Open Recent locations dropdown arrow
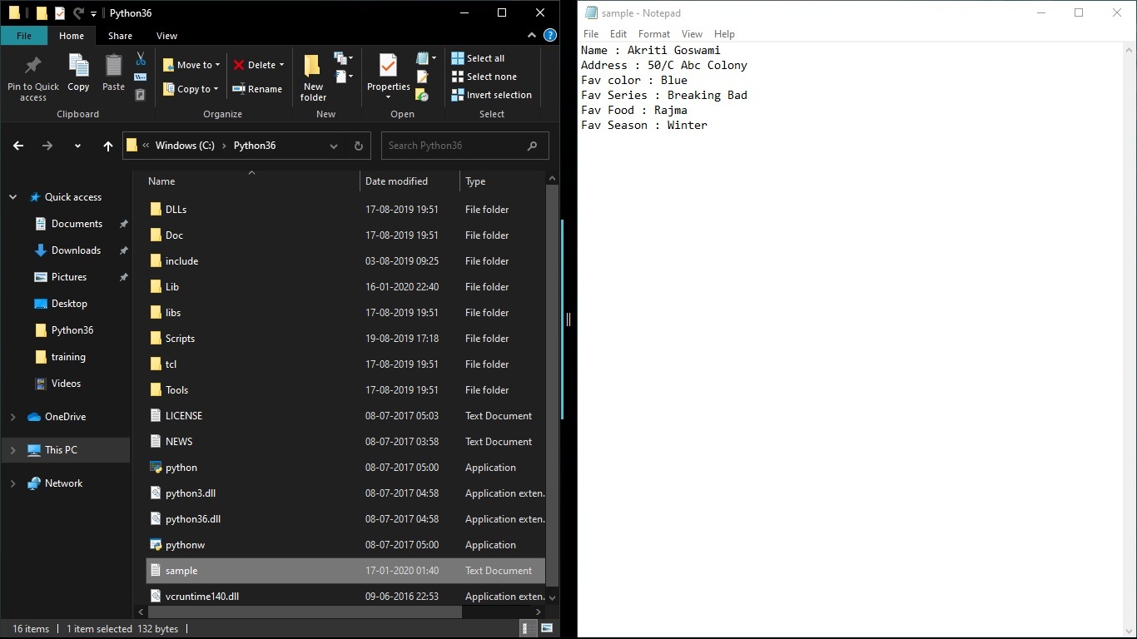This screenshot has width=1137, height=639. point(77,146)
